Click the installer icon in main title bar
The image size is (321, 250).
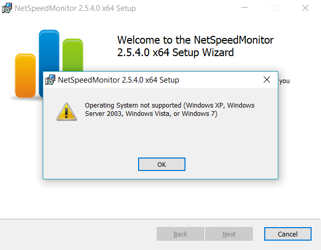(7, 8)
